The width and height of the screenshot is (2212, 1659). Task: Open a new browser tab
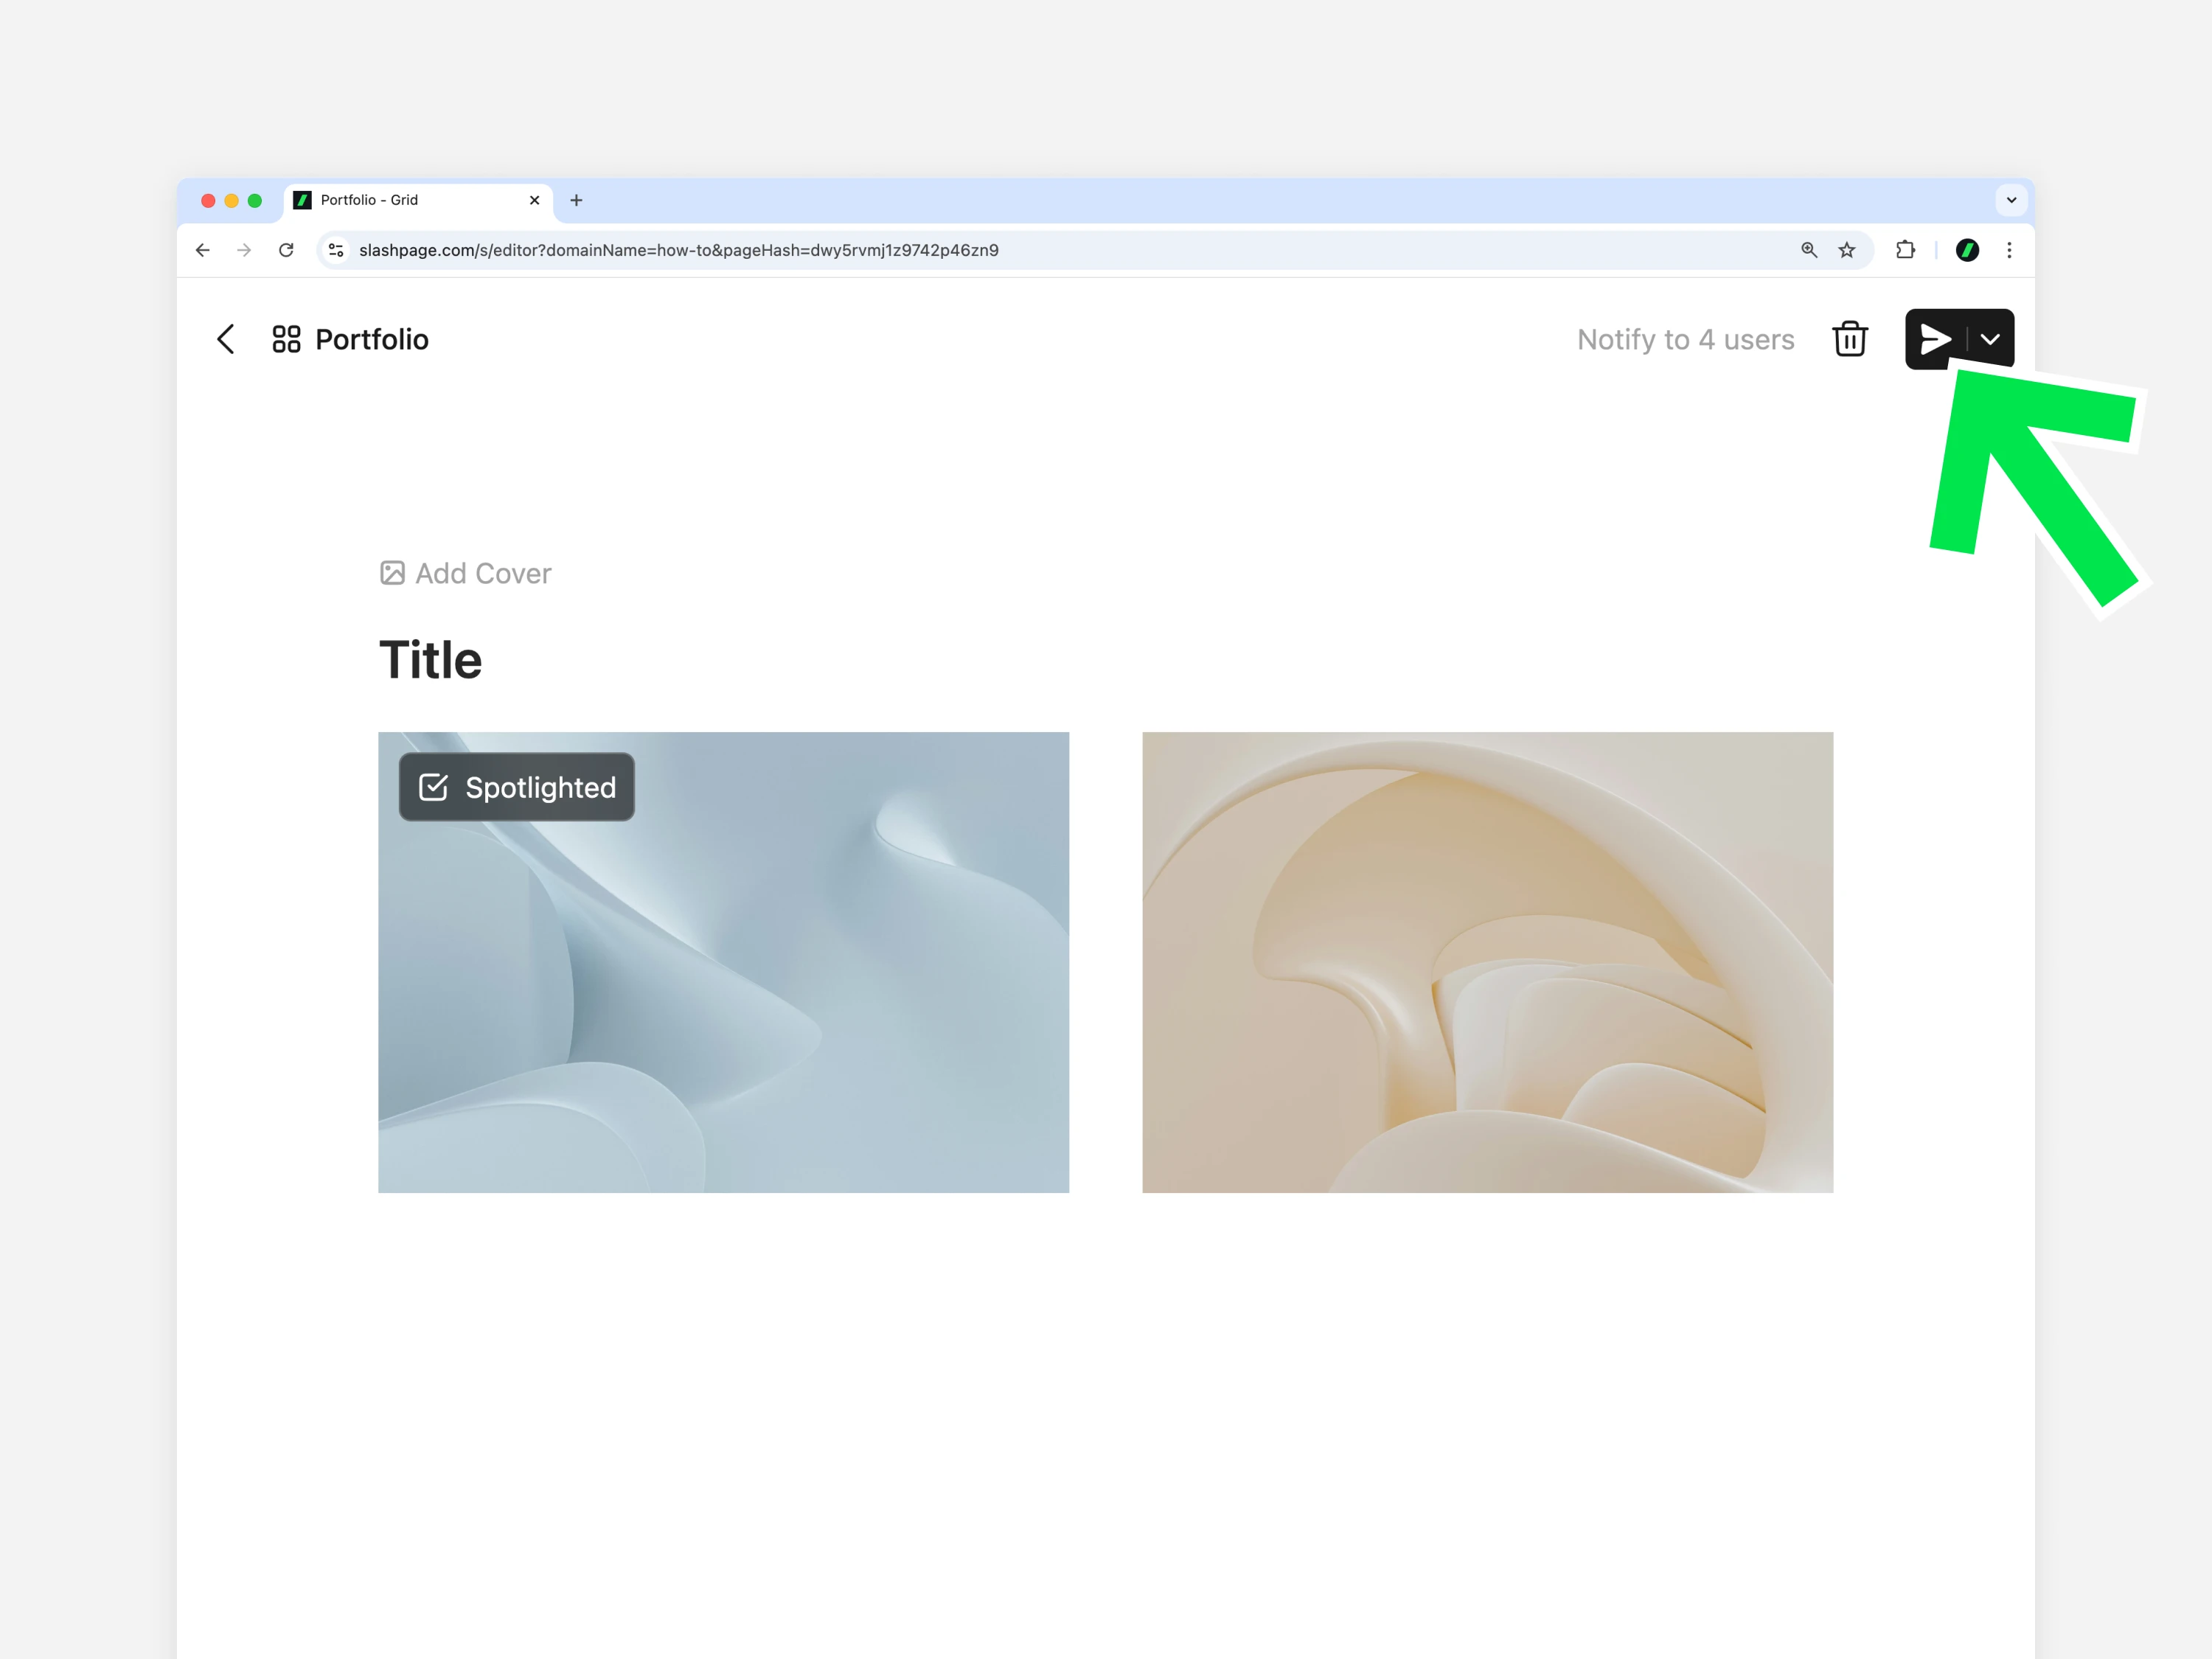coord(576,200)
